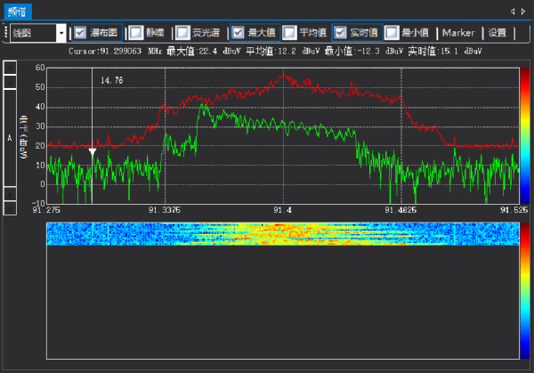Click the 最小值:-12.3 dBuV readout
The width and height of the screenshot is (534, 373).
coord(364,52)
